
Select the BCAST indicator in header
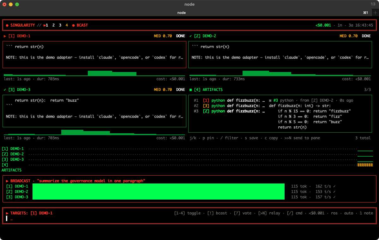(x=82, y=25)
